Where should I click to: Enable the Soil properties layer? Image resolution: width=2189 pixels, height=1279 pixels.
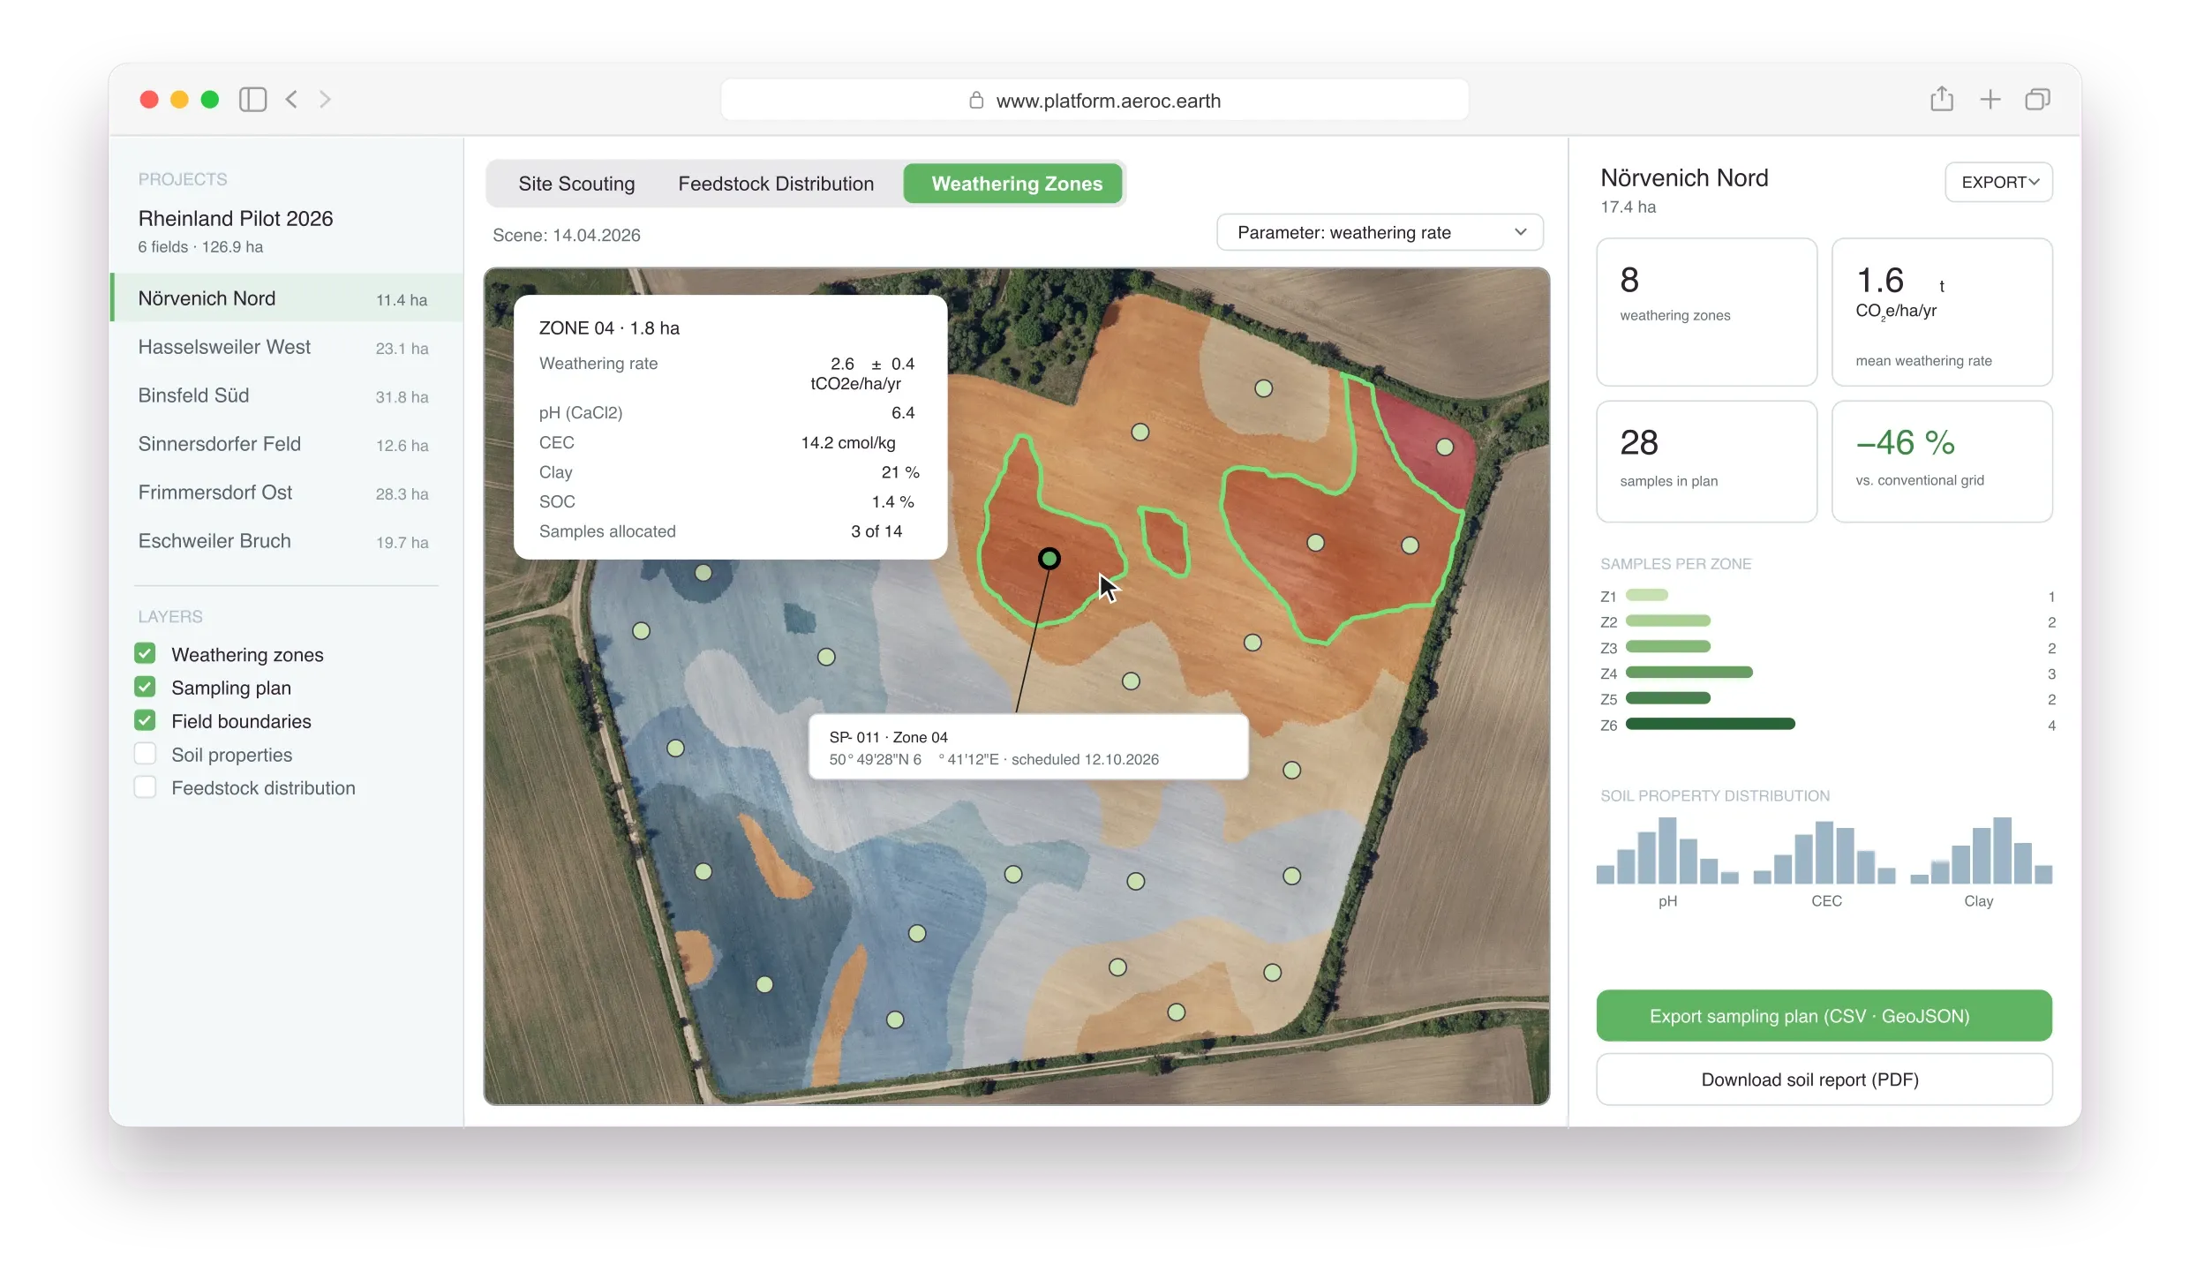[145, 754]
